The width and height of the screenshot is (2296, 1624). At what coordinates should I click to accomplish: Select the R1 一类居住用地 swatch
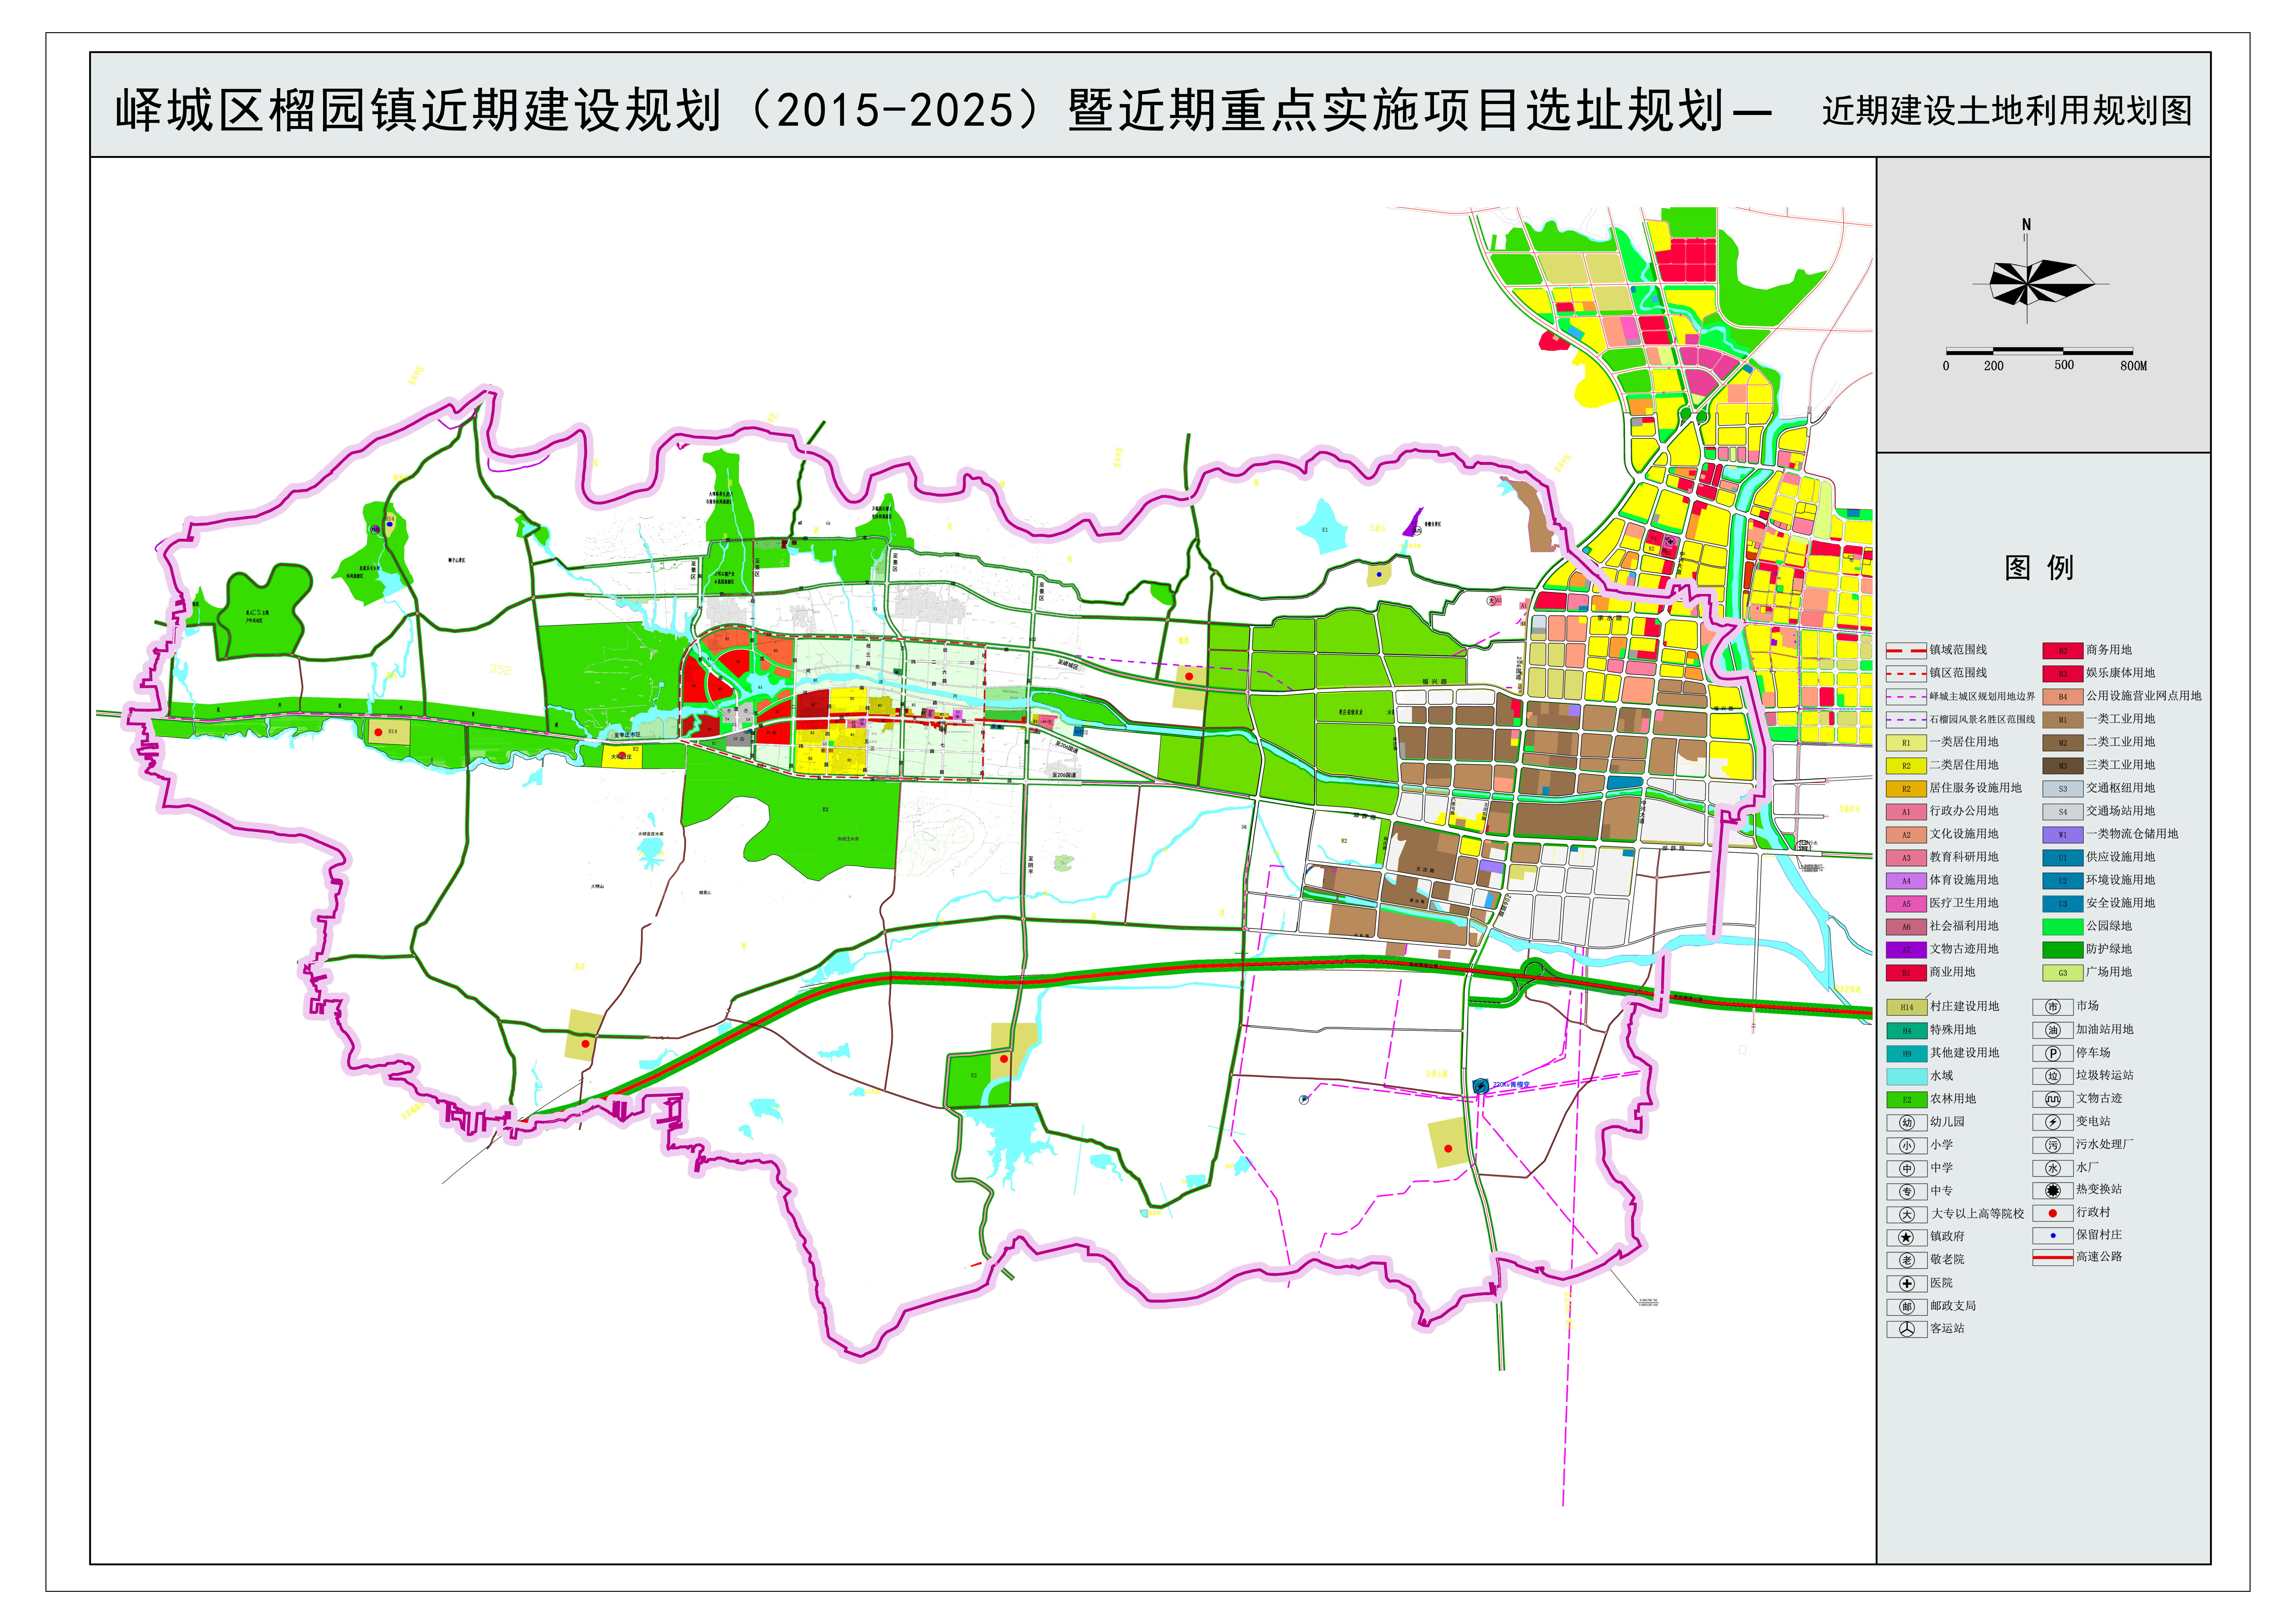1906,743
